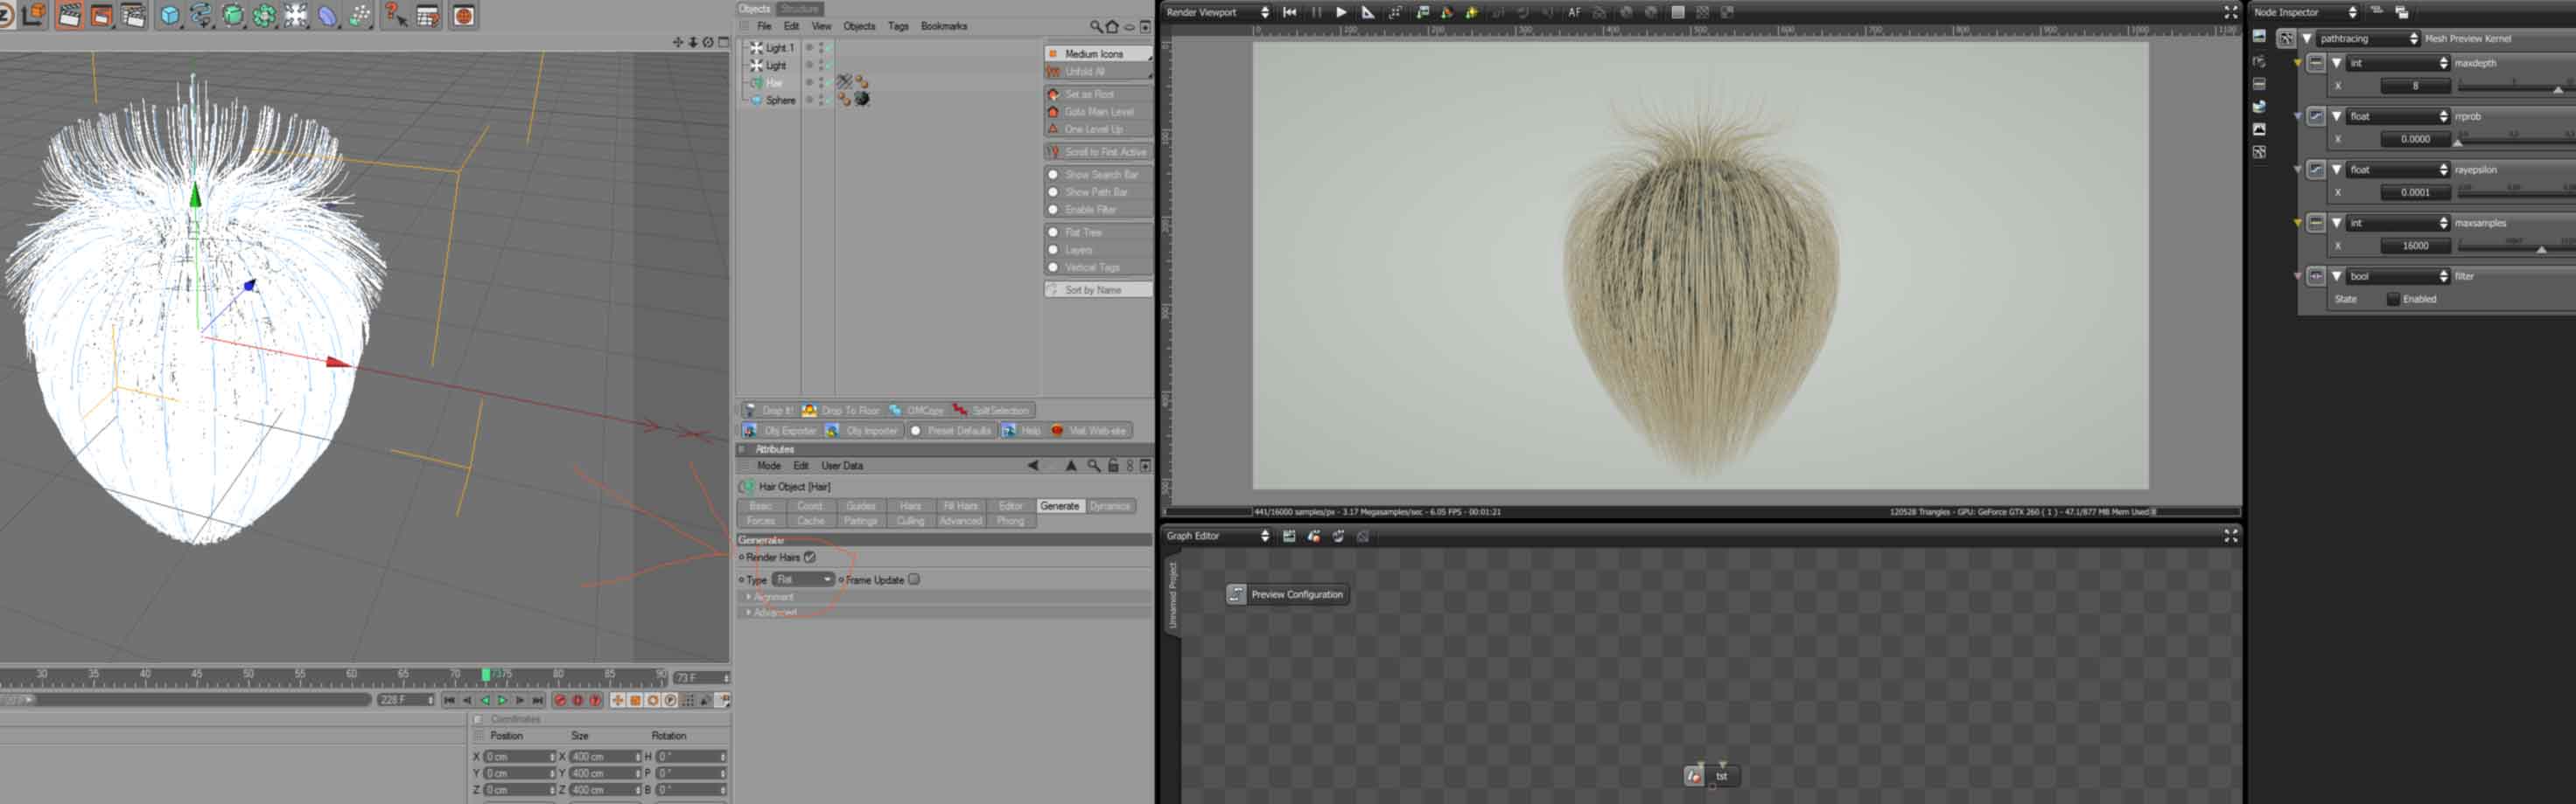Image resolution: width=2576 pixels, height=804 pixels.
Task: Open the Tags menu in Objects panel
Action: coord(897,27)
